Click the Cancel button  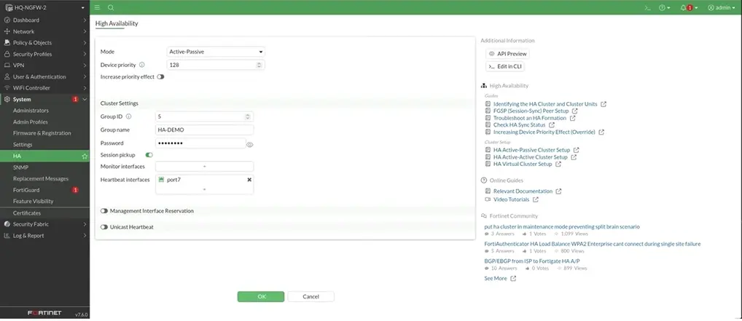point(311,296)
